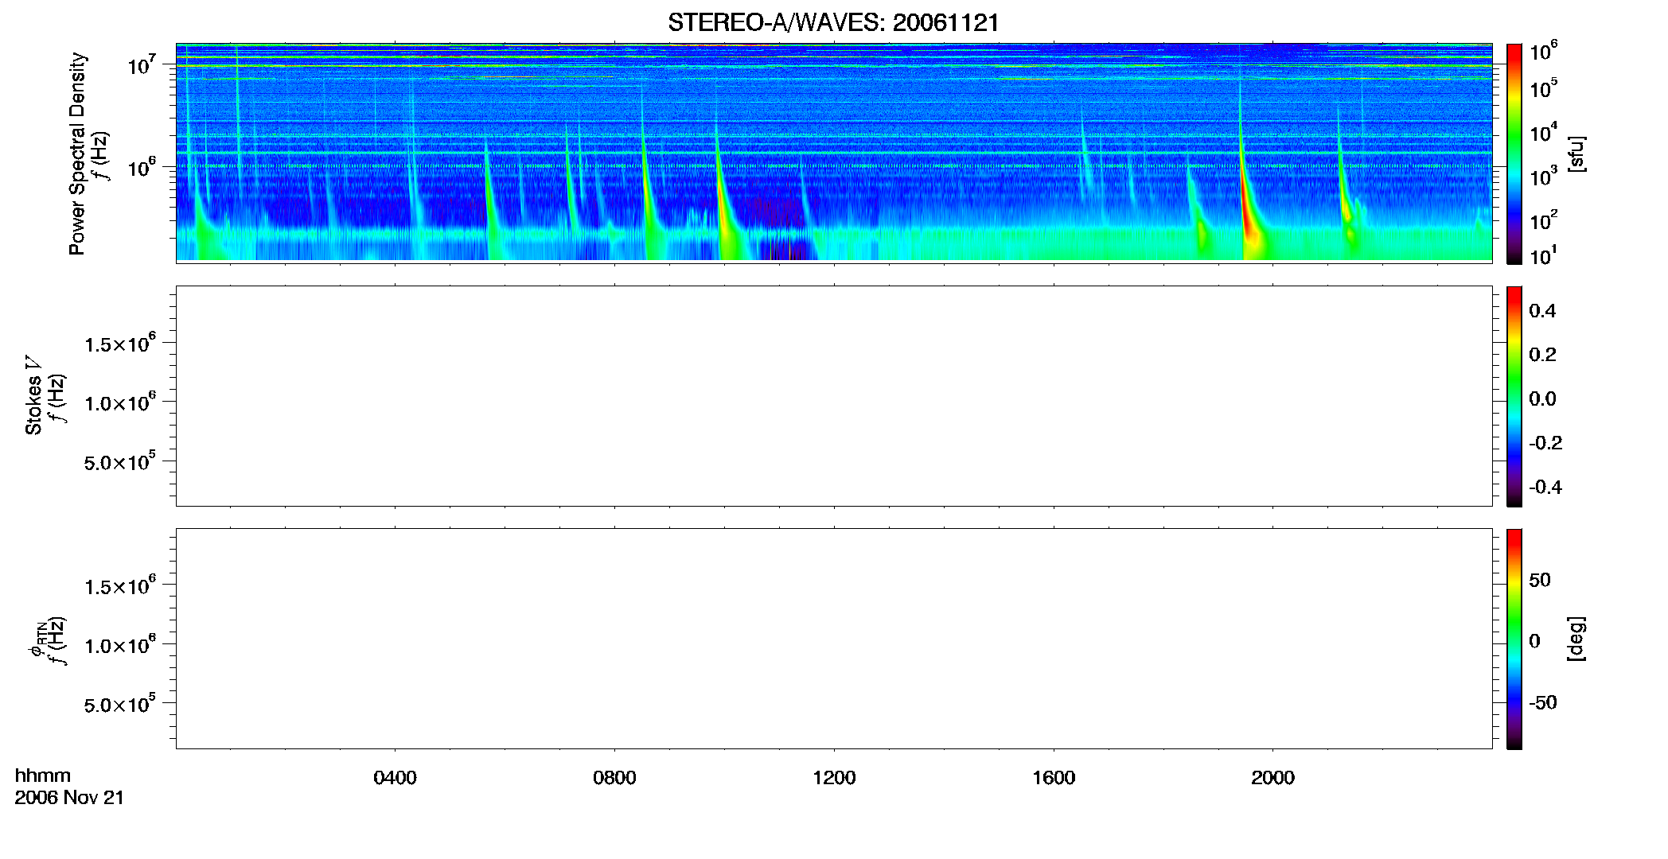This screenshot has width=1668, height=859.
Task: Click the 1200 time axis label
Action: tap(834, 778)
